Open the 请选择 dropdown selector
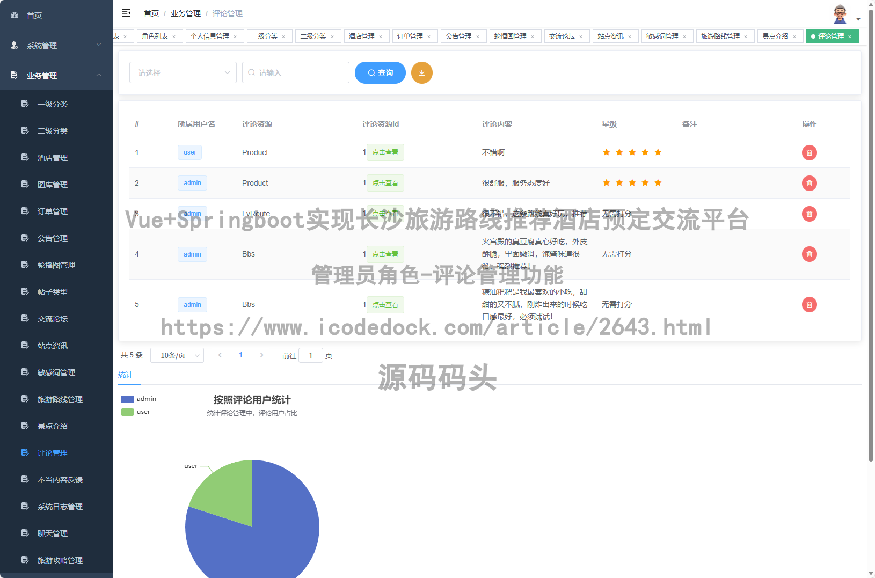This screenshot has width=875, height=578. click(183, 72)
